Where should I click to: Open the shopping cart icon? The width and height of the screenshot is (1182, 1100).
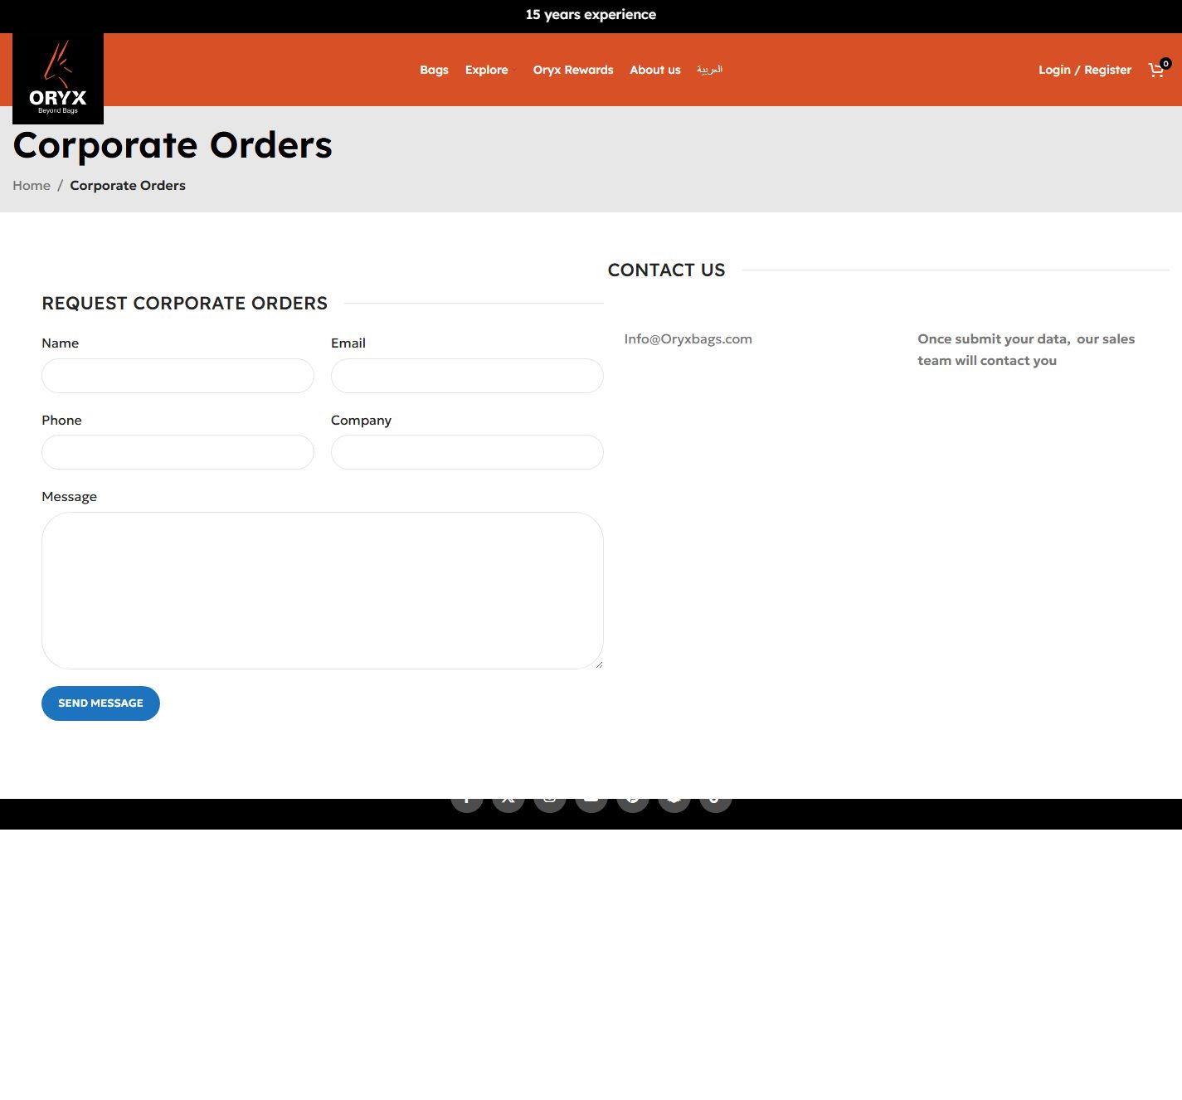1158,70
